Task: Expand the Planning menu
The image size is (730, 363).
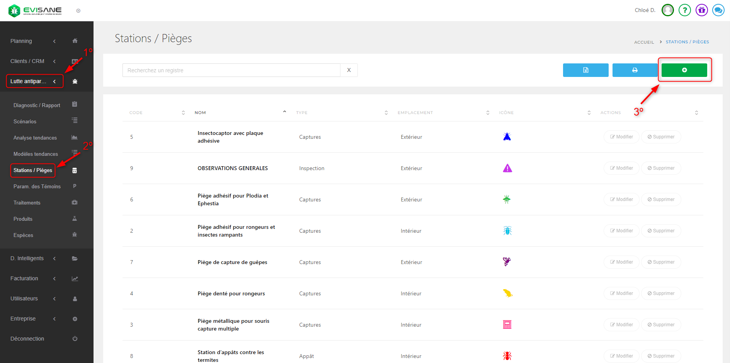Action: pyautogui.click(x=33, y=41)
